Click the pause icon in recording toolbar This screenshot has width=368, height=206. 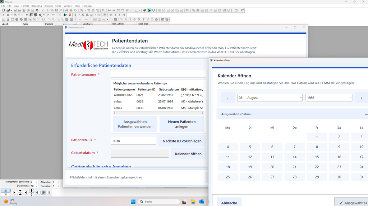pos(22,15)
